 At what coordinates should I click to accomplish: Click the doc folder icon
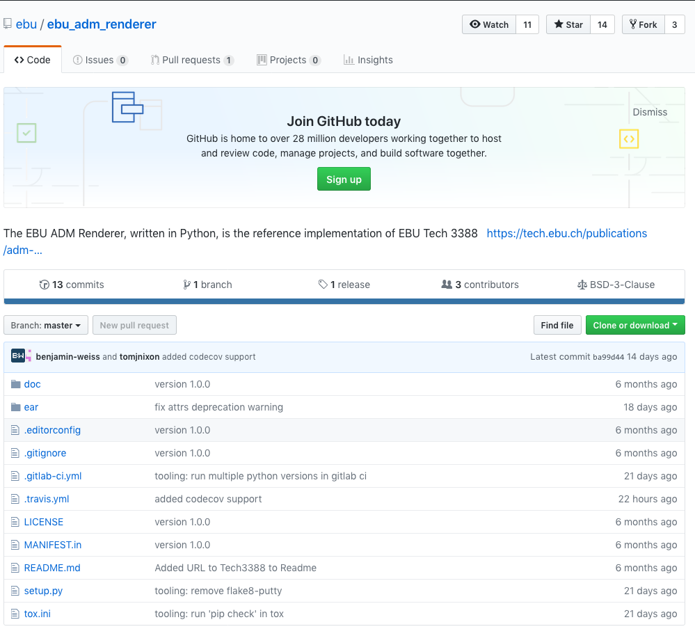pos(15,384)
